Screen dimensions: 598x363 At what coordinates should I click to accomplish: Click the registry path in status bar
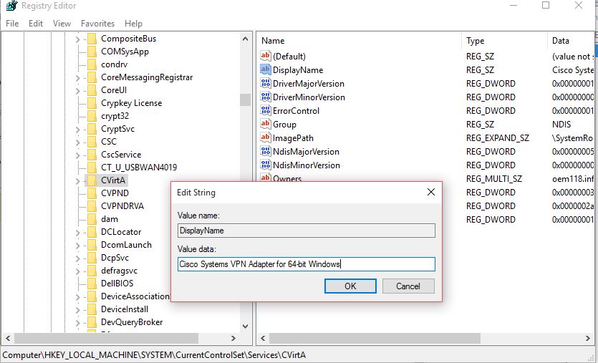coord(154,355)
